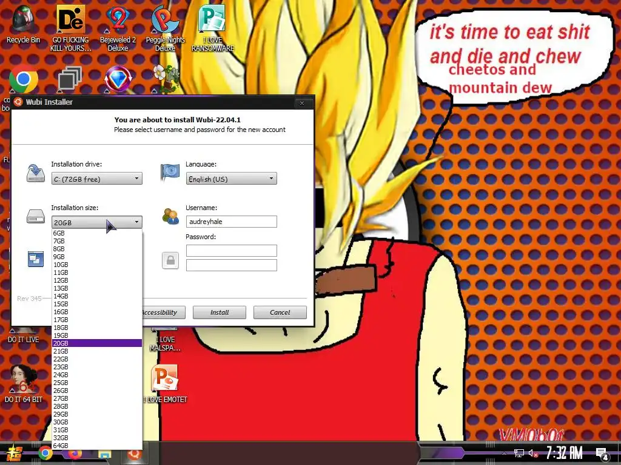Viewport: 621px width, 465px height.
Task: Click the Install button
Action: coord(220,312)
